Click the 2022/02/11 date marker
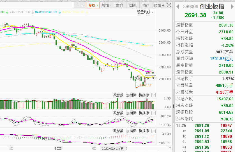The image size is (235, 152). pos(113,149)
